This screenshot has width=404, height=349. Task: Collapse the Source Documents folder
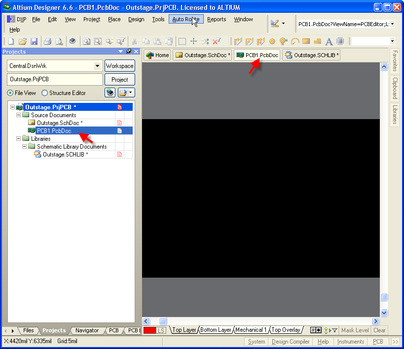point(19,115)
